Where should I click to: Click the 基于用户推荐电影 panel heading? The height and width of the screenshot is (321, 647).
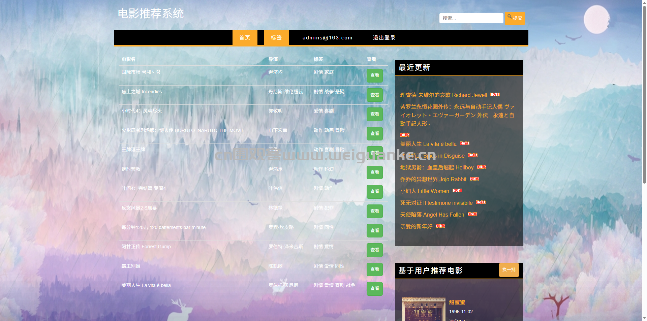click(430, 270)
